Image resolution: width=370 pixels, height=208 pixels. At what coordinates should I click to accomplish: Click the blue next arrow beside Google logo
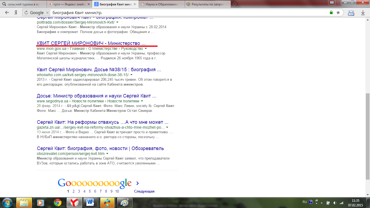point(138,183)
